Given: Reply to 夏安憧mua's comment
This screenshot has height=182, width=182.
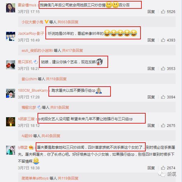Looking at the screenshot, I should tap(151, 12).
